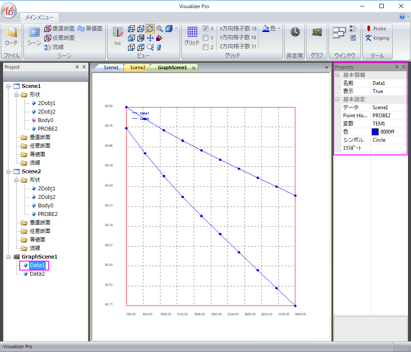The image size is (411, 352).
Task: Collapse the 基本設定 property section
Action: tap(337, 99)
